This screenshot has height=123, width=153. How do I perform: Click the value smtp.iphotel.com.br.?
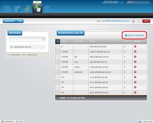(x=99, y=67)
